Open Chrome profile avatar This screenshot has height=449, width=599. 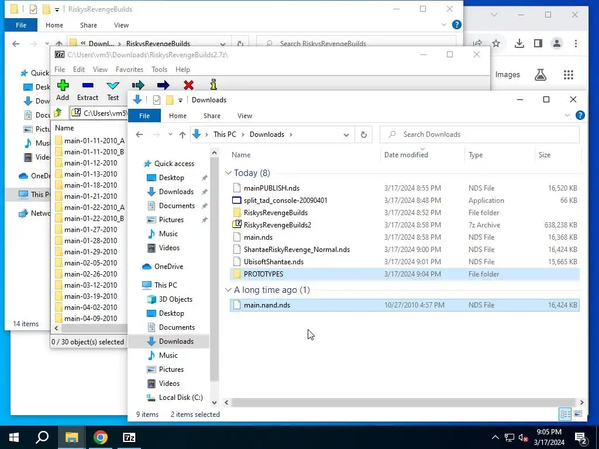point(557,43)
